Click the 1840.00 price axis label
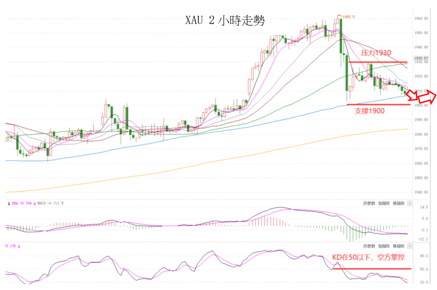Viewport: 437px width, 290px height. pos(421,192)
